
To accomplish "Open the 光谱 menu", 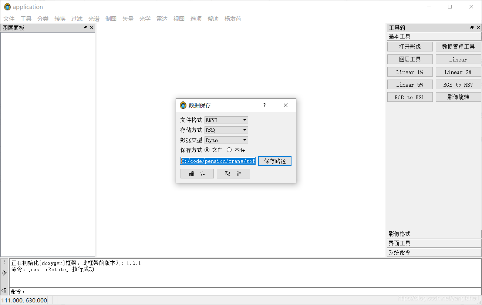I will pyautogui.click(x=94, y=19).
